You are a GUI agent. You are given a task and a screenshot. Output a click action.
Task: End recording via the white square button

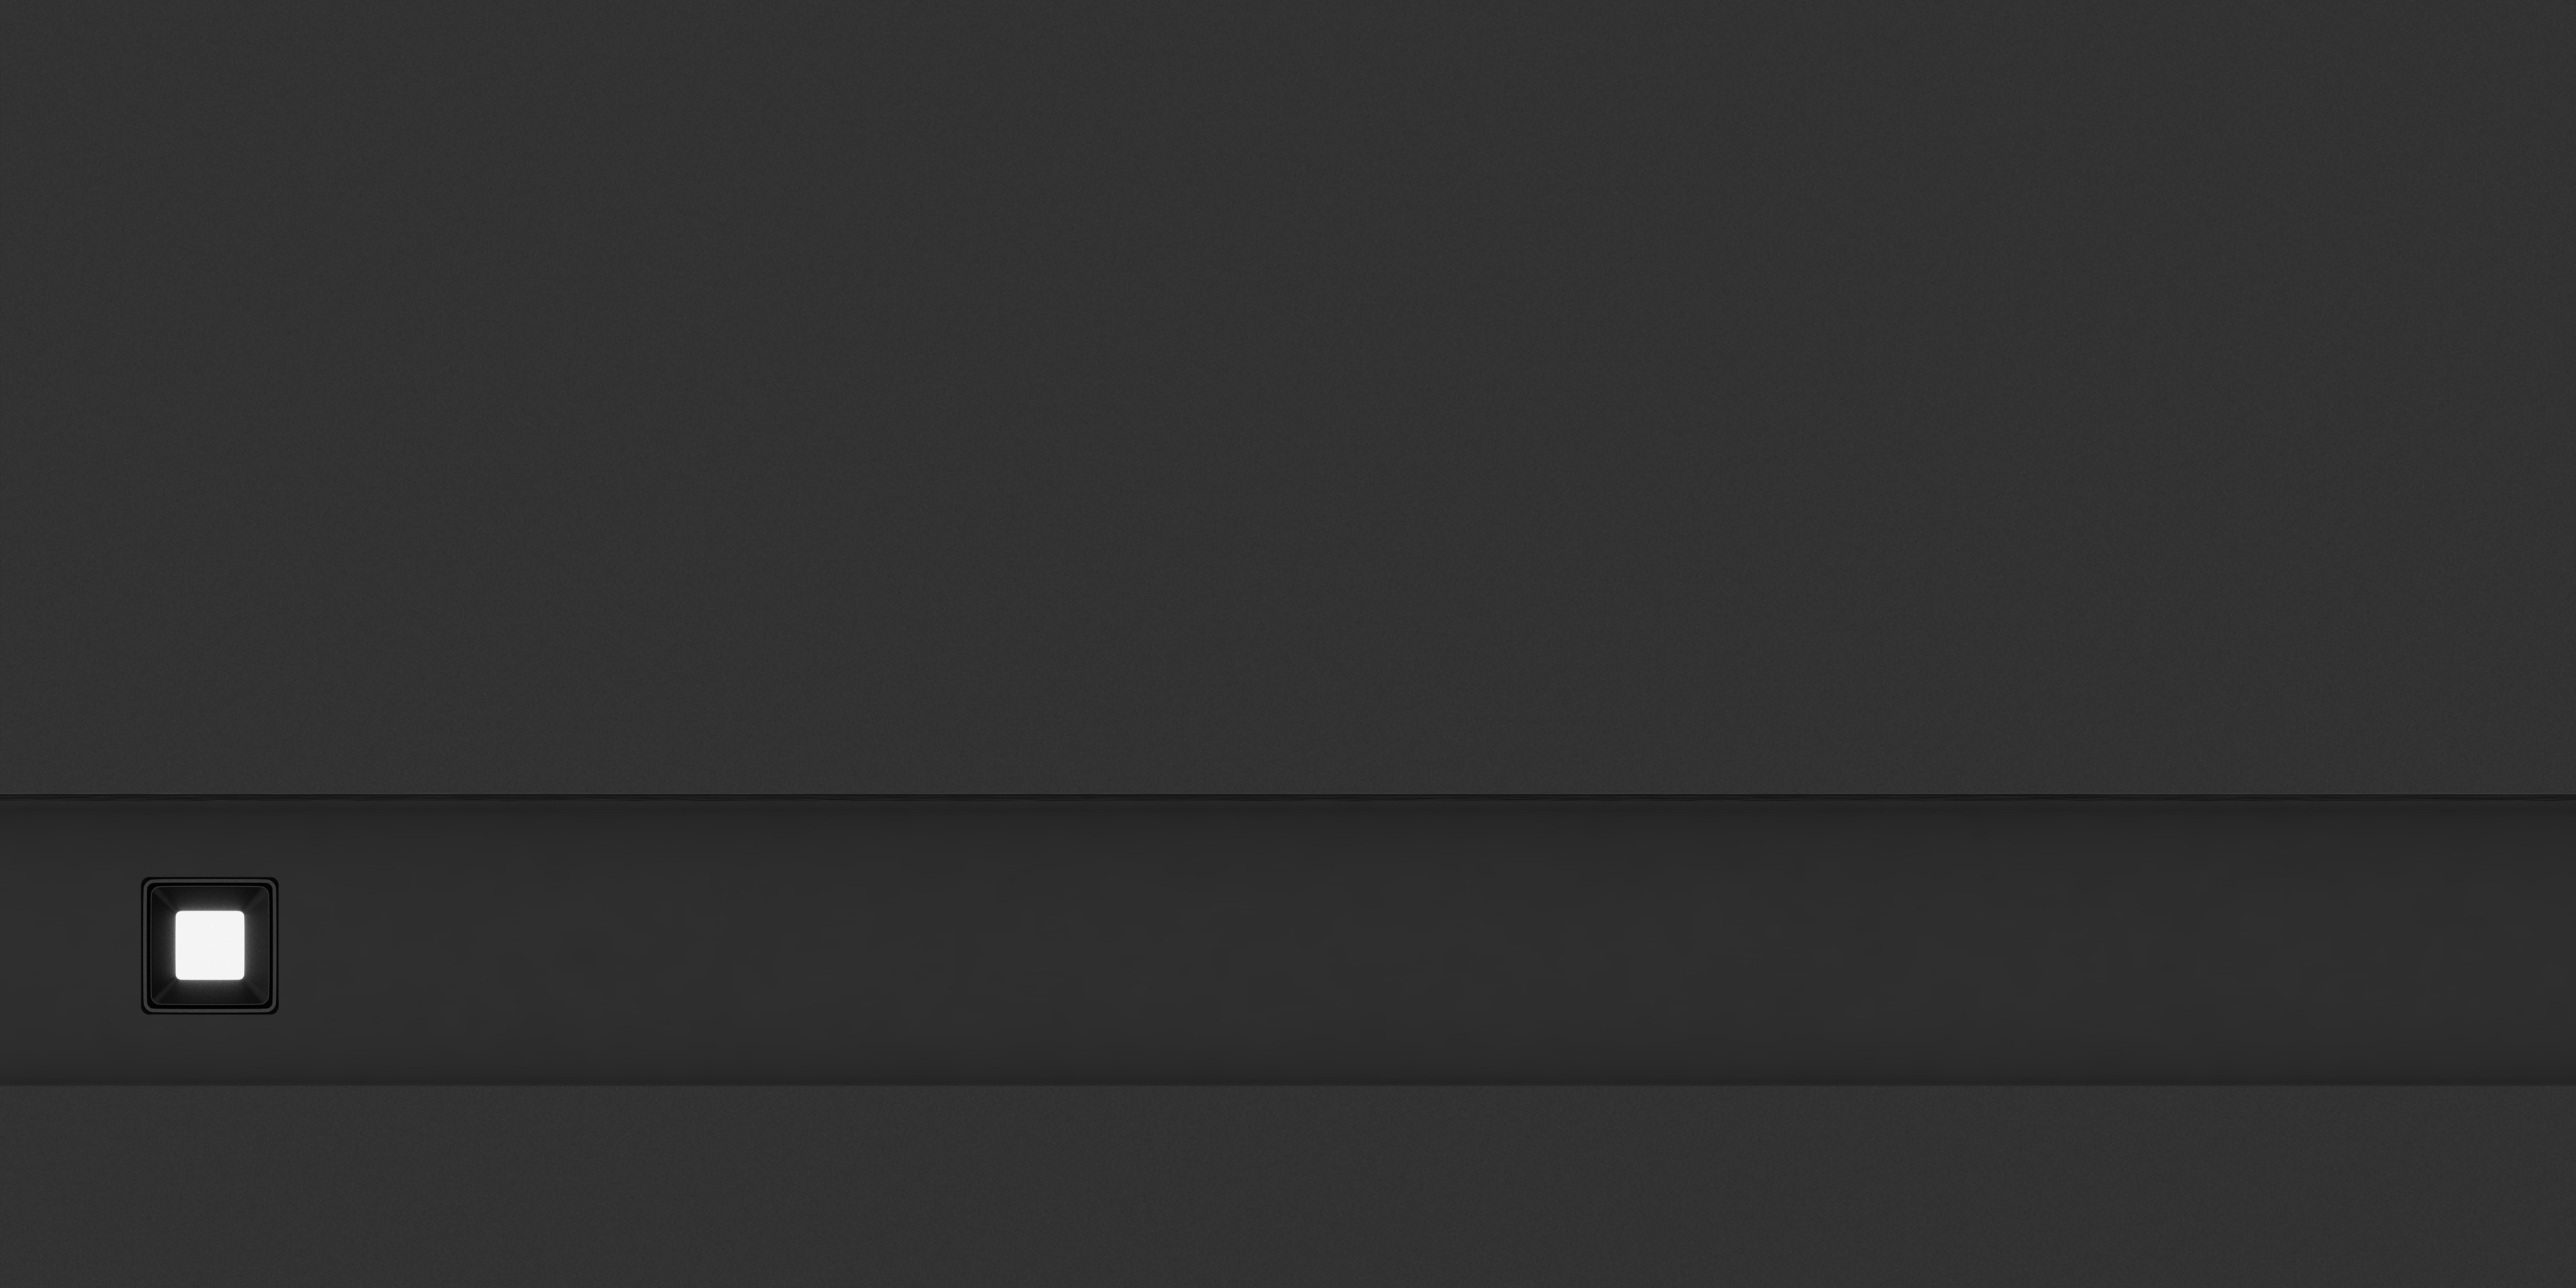(x=210, y=945)
